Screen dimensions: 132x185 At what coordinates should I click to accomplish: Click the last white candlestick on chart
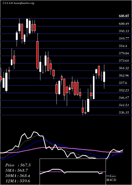[104, 77]
